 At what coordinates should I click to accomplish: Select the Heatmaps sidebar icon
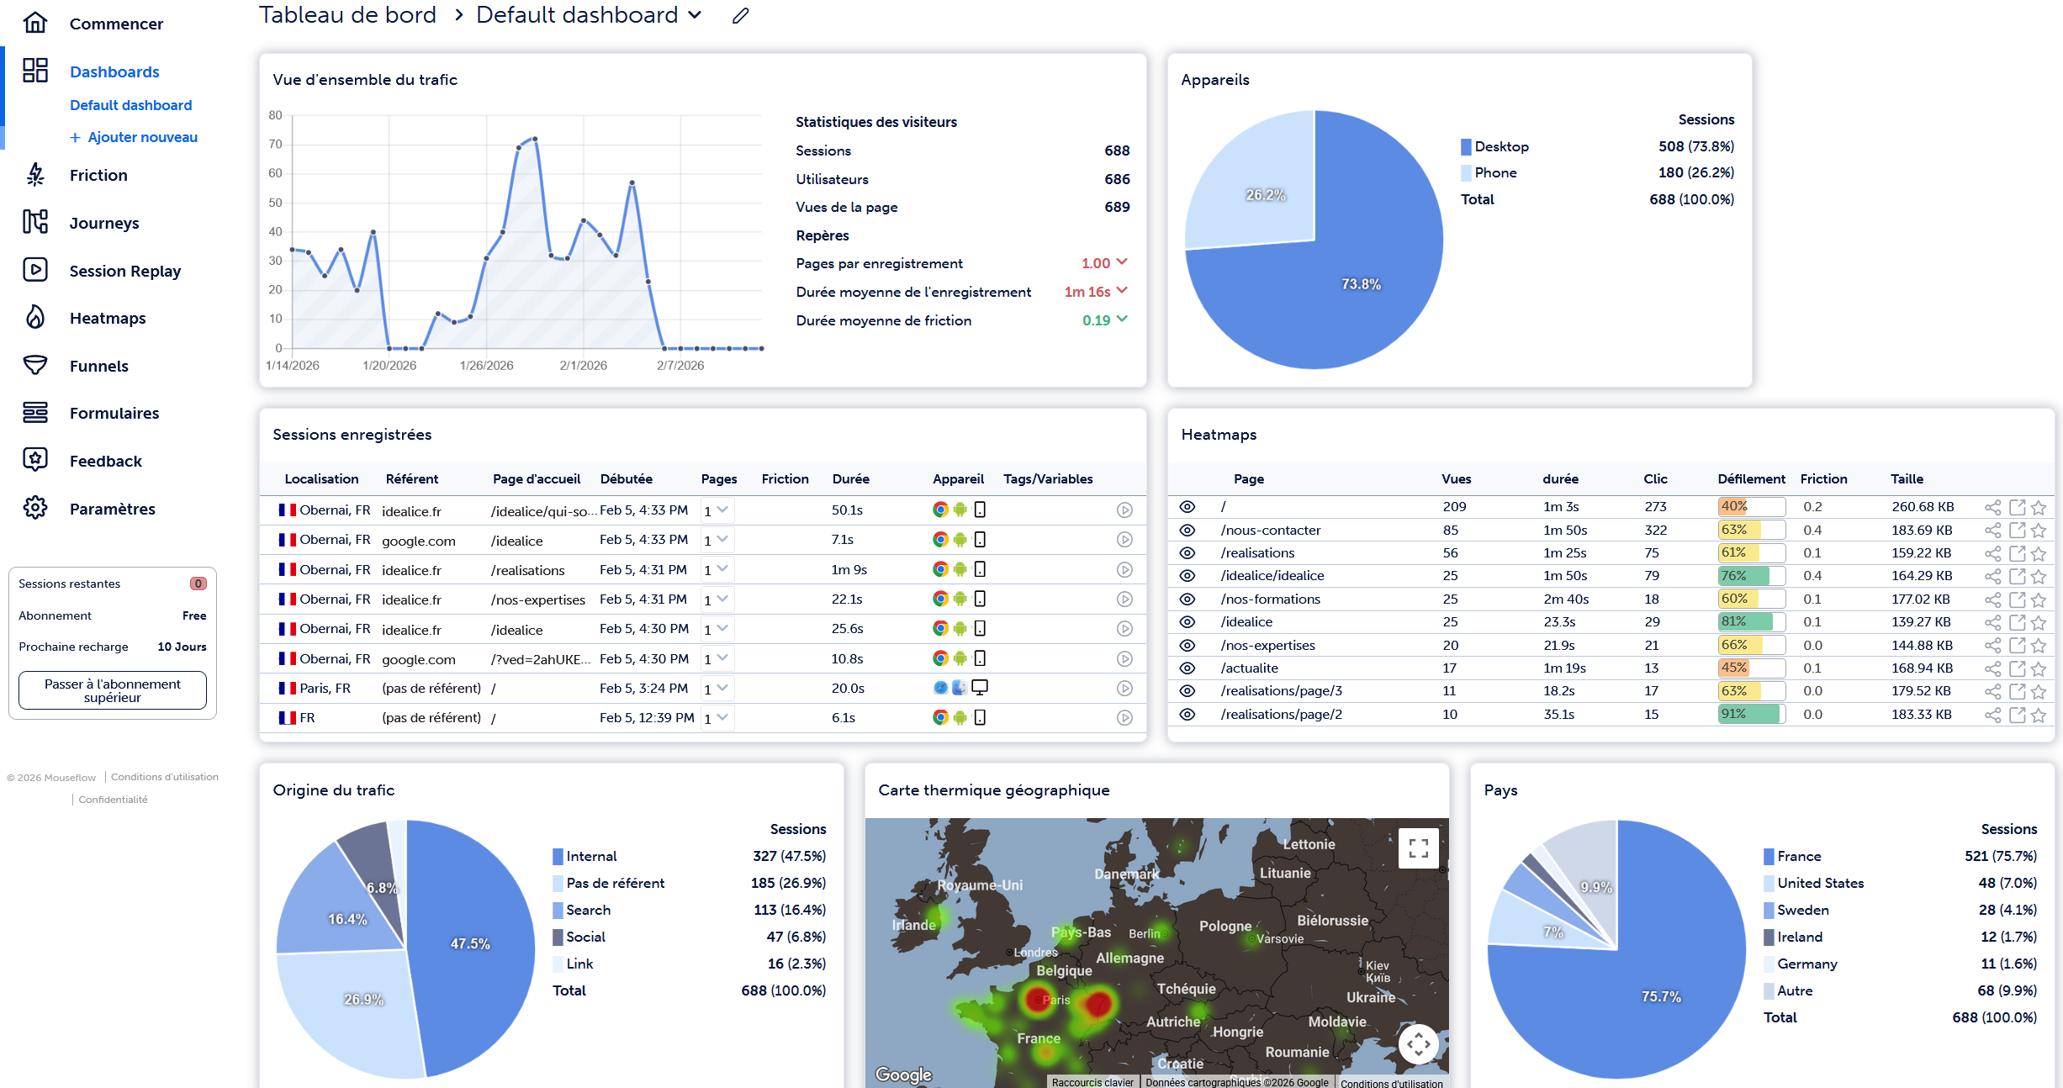[x=34, y=317]
